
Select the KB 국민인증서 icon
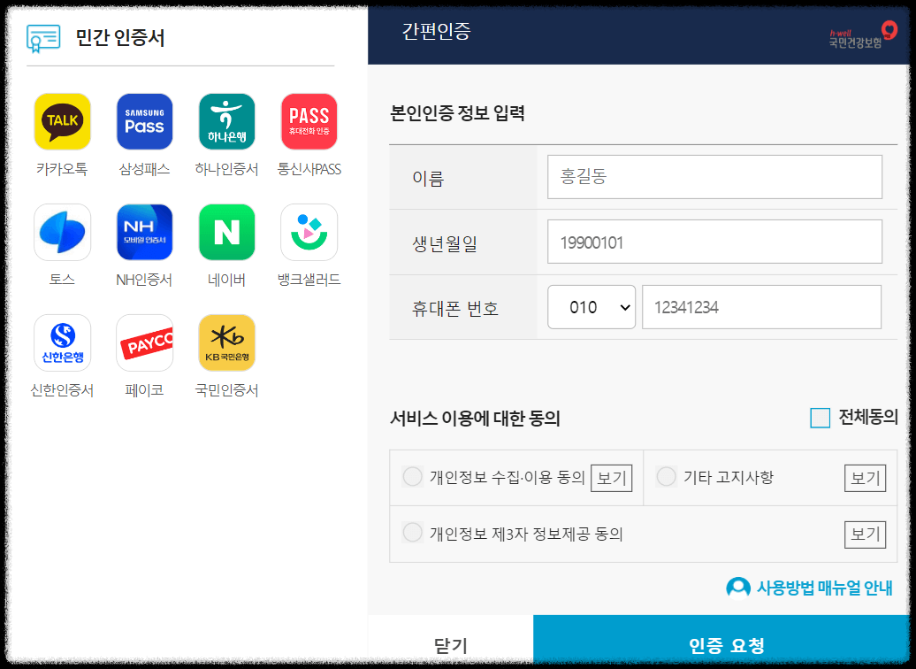(225, 342)
